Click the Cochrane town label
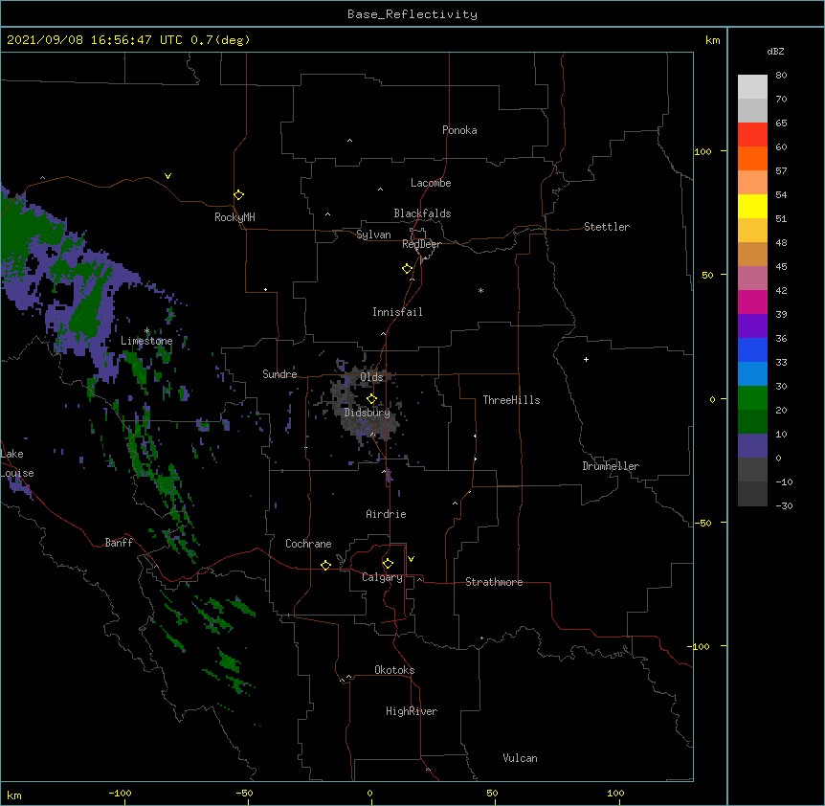The height and width of the screenshot is (806, 825). tap(308, 544)
